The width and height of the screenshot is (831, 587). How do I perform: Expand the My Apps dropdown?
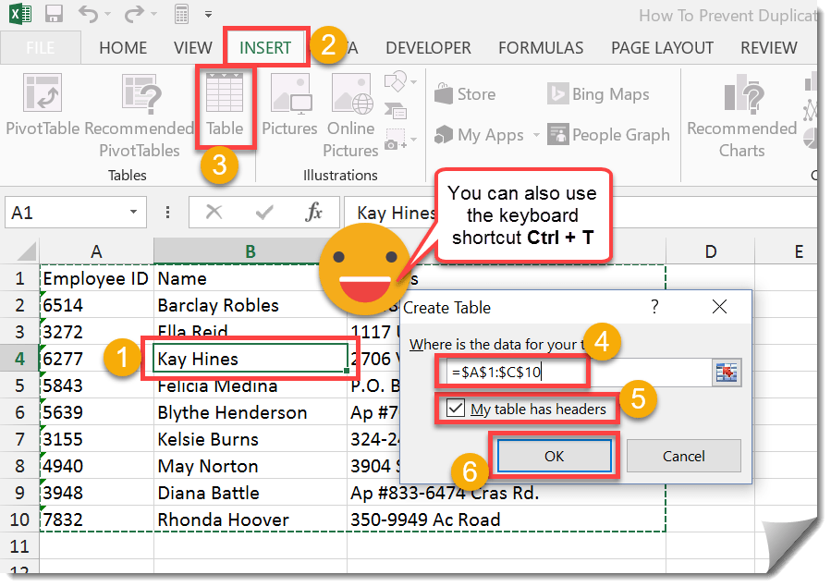pos(536,134)
